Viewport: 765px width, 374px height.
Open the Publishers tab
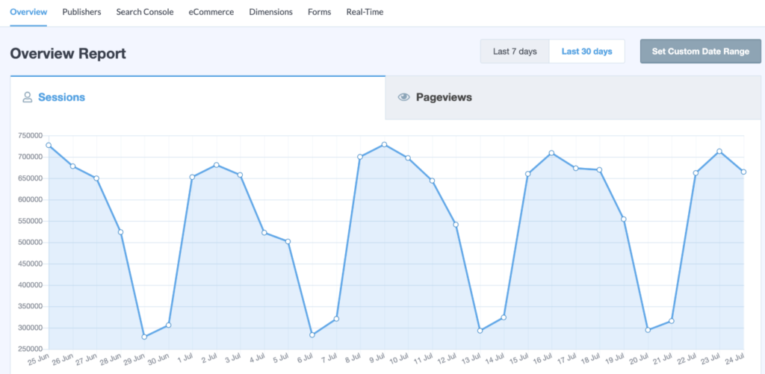pyautogui.click(x=81, y=12)
